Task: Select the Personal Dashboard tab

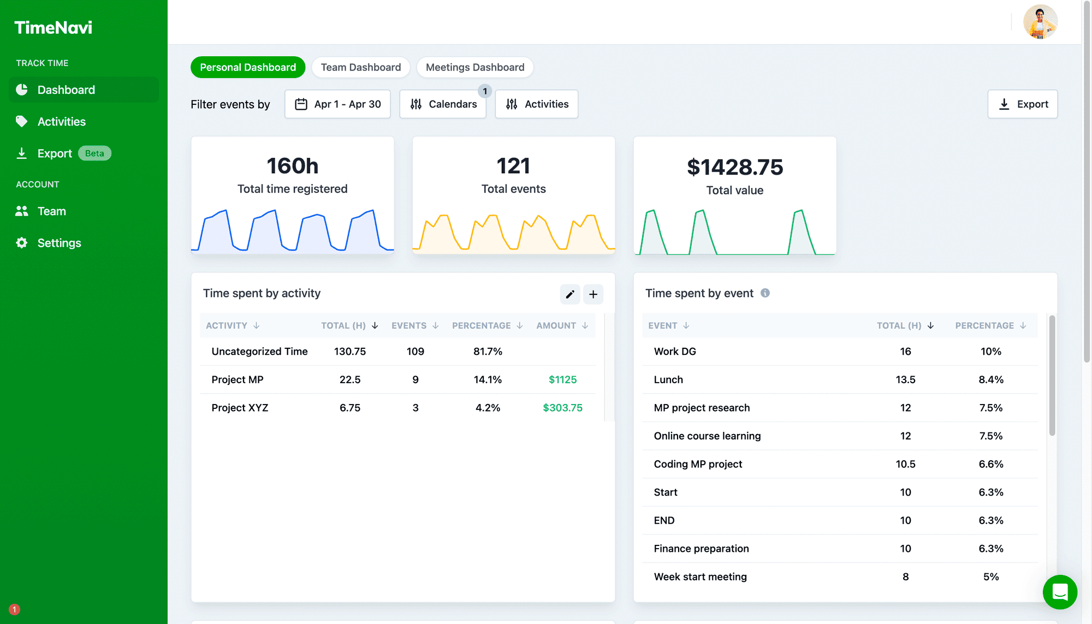Action: pyautogui.click(x=248, y=67)
